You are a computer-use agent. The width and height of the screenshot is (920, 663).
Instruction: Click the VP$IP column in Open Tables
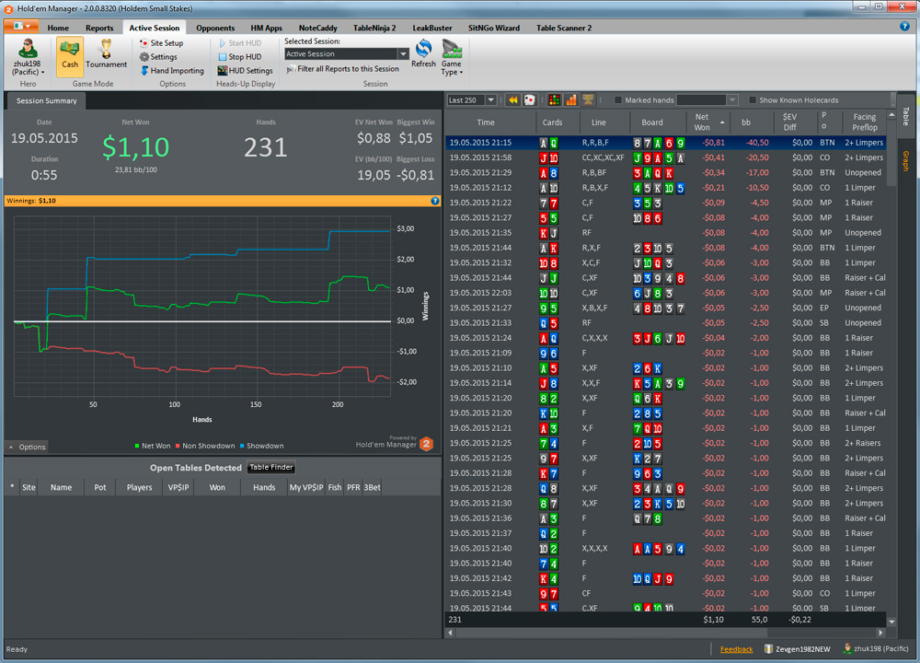point(178,487)
